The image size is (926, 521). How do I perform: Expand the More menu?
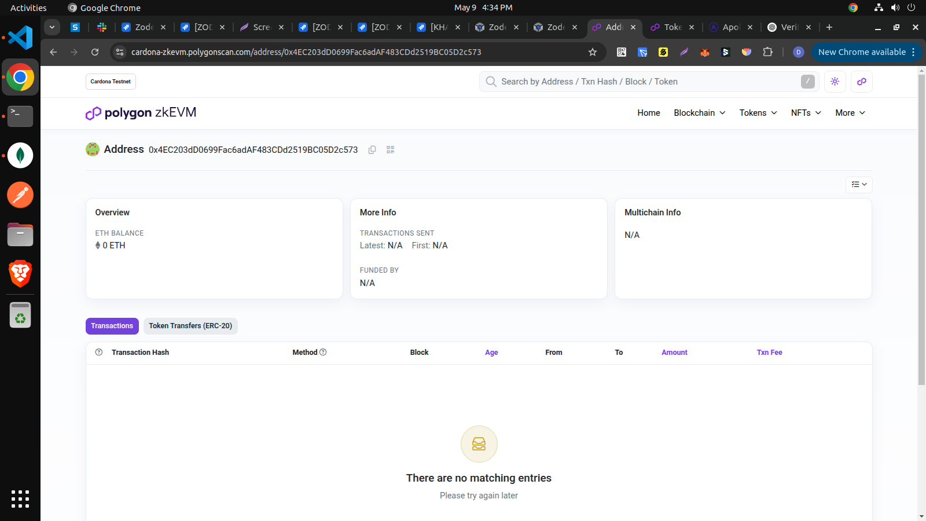coord(850,113)
